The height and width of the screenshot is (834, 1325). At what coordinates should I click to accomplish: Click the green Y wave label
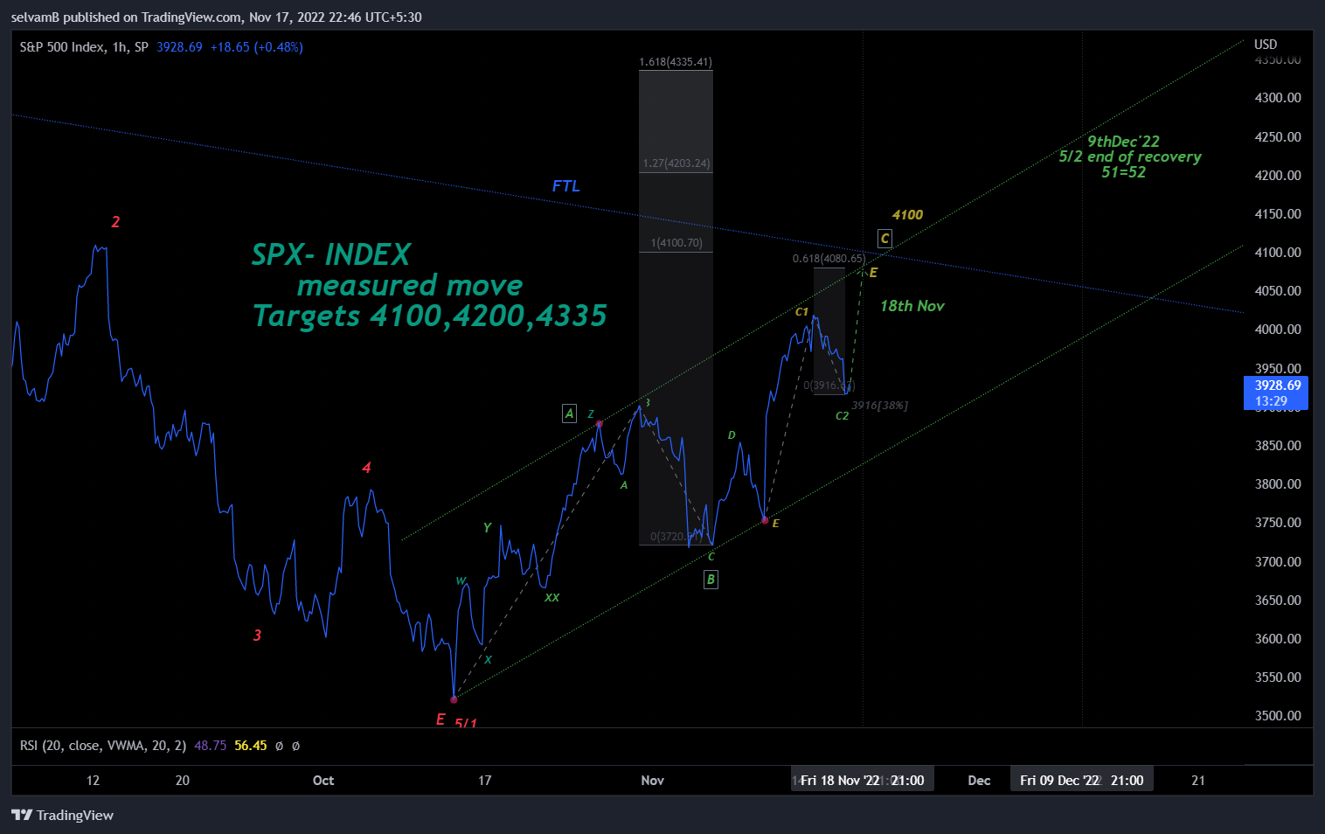(x=487, y=528)
